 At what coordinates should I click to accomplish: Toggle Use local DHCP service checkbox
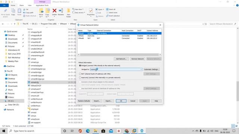click(x=80, y=89)
